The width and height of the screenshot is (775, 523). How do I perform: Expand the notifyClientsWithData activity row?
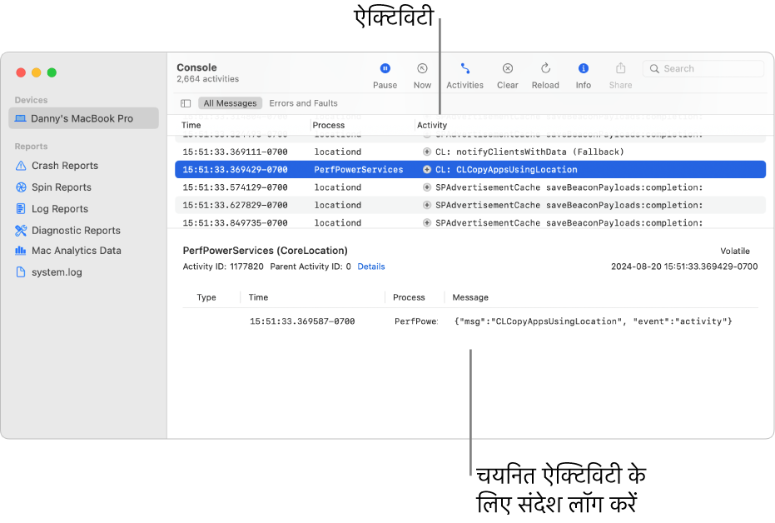[427, 152]
